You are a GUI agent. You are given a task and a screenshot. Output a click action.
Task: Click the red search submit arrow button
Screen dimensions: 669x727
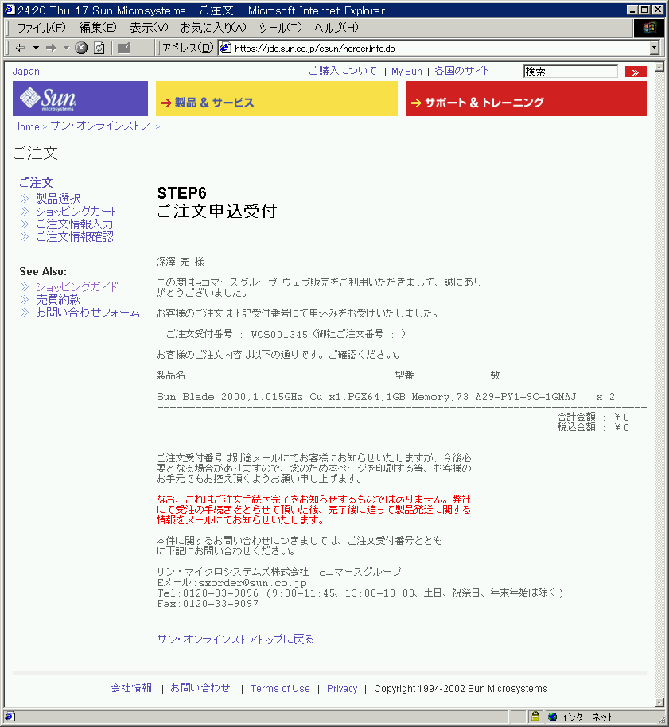click(636, 72)
